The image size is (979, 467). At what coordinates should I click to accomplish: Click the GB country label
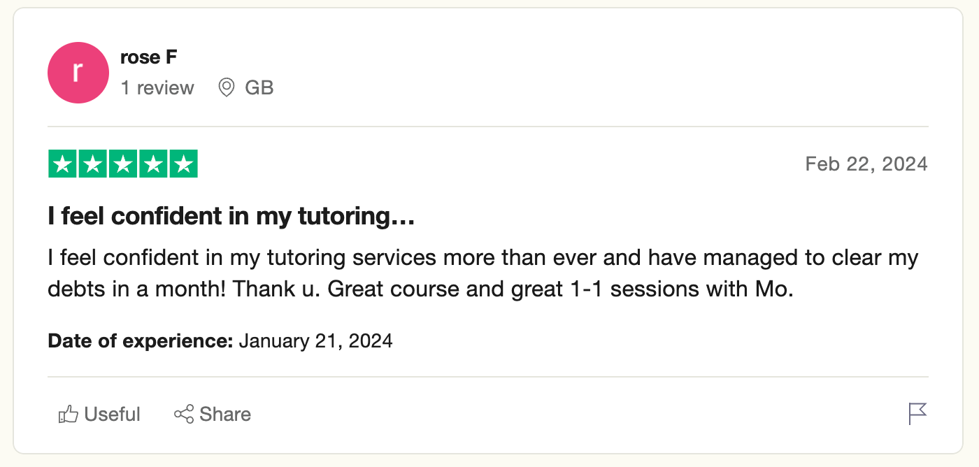point(259,88)
